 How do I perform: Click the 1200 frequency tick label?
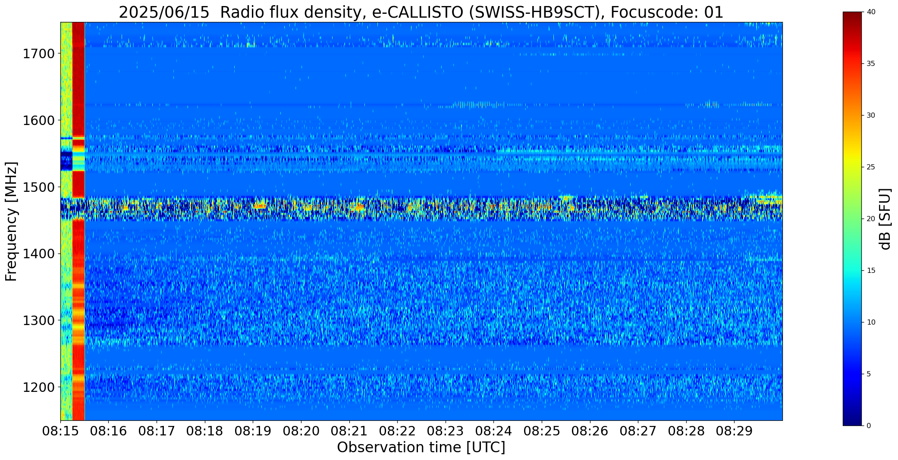38,387
